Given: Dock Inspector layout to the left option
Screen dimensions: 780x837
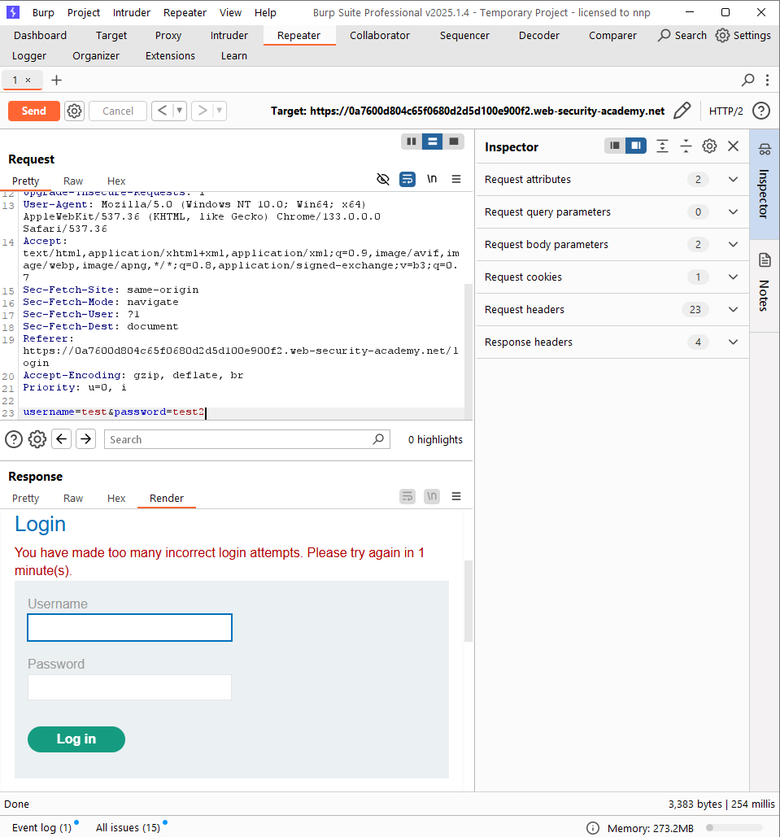Looking at the screenshot, I should [x=615, y=146].
